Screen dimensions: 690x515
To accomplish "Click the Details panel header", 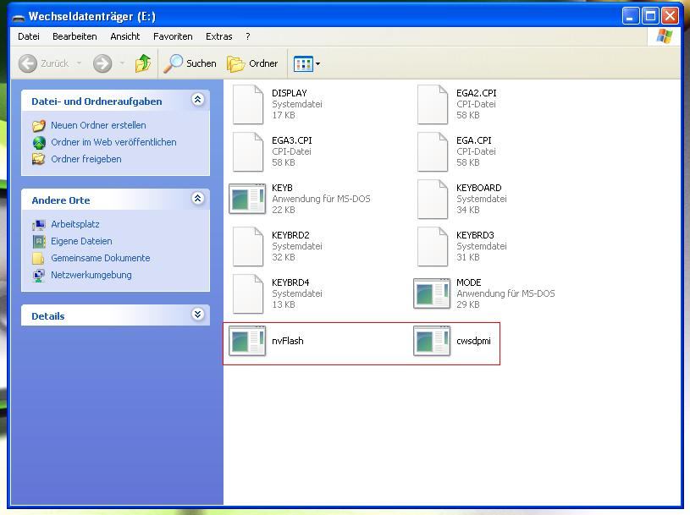I will coord(115,315).
